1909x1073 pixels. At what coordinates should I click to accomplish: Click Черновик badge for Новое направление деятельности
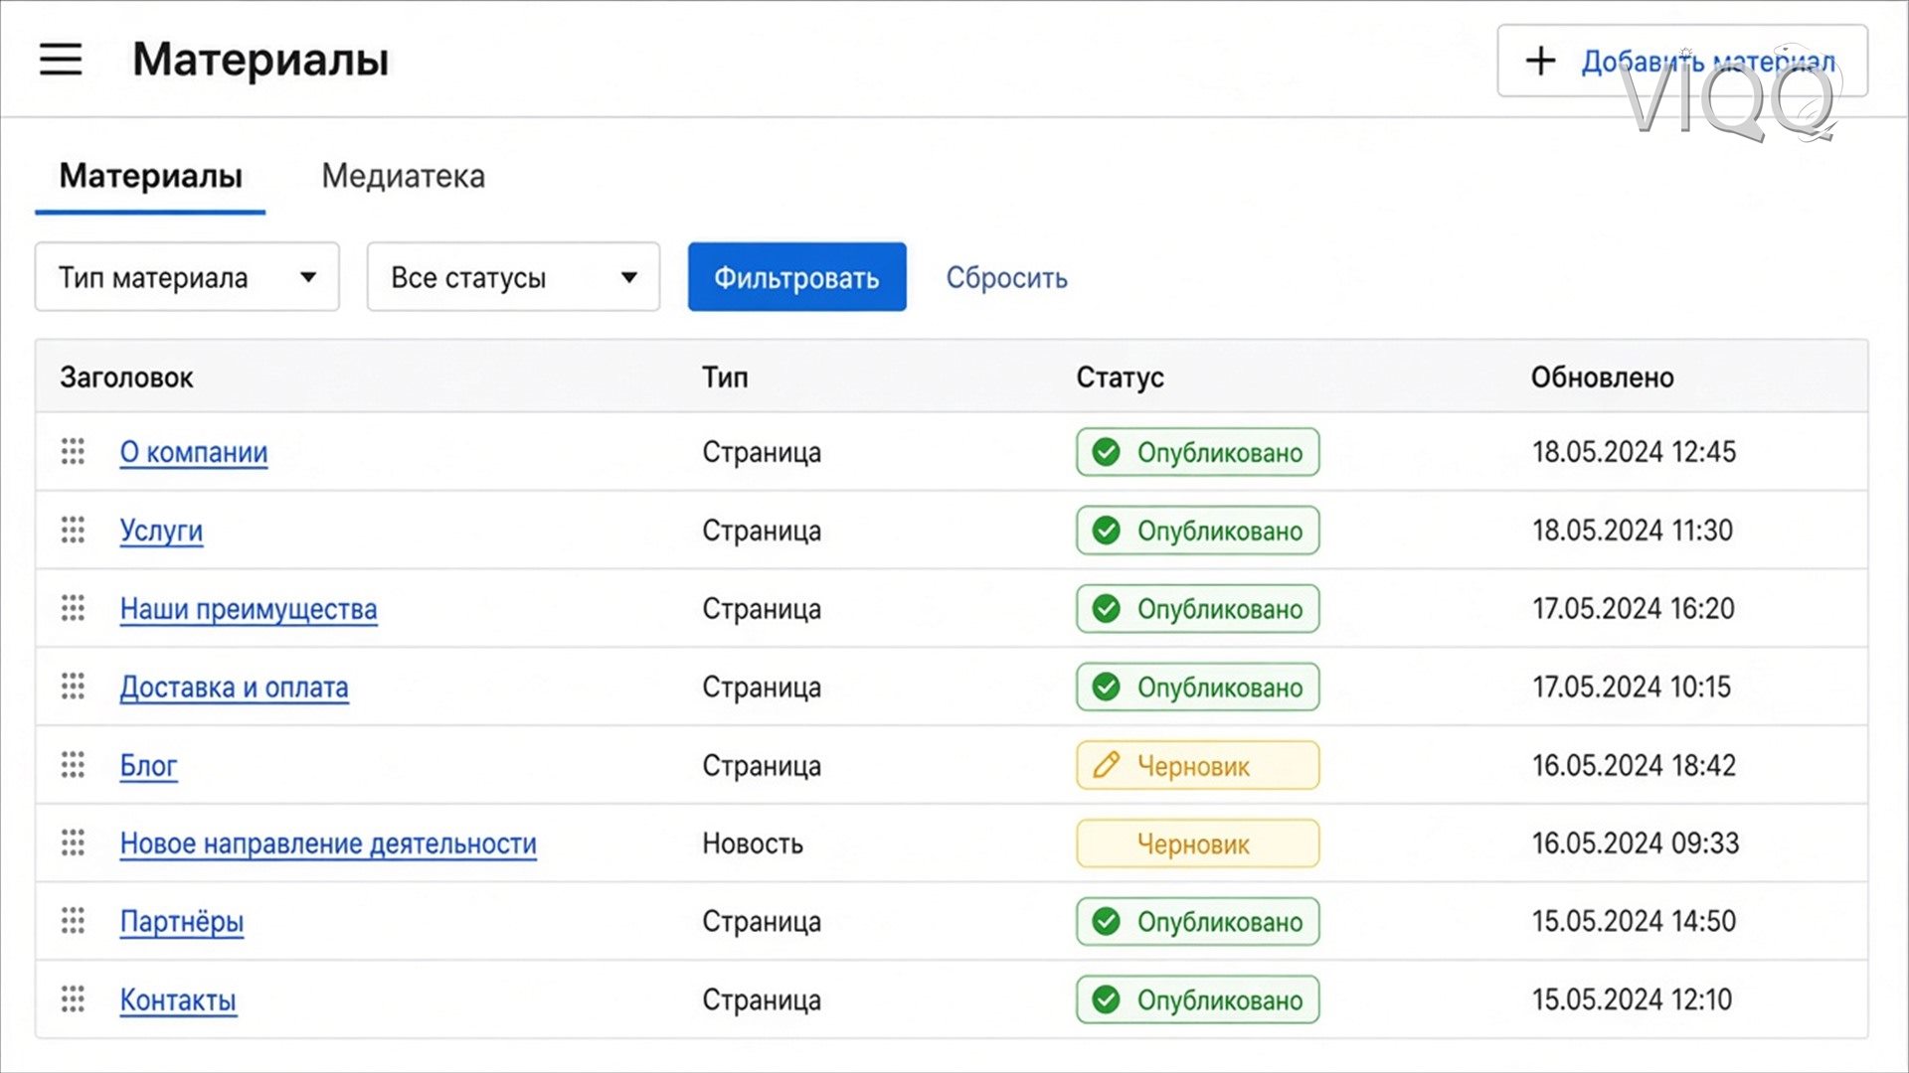pos(1198,843)
